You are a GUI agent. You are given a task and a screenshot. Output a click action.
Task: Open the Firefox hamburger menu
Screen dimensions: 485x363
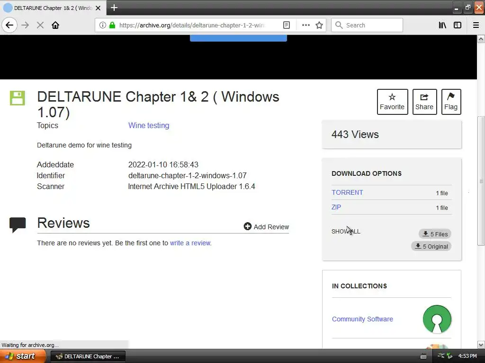(476, 25)
